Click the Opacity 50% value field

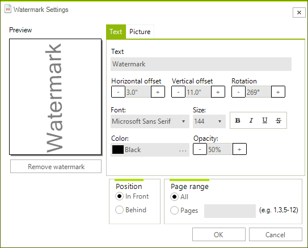click(x=220, y=149)
